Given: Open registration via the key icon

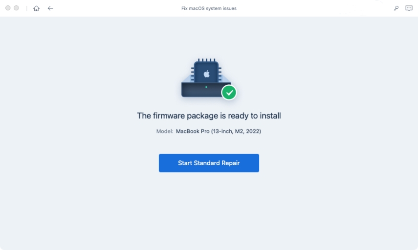Looking at the screenshot, I should [396, 8].
